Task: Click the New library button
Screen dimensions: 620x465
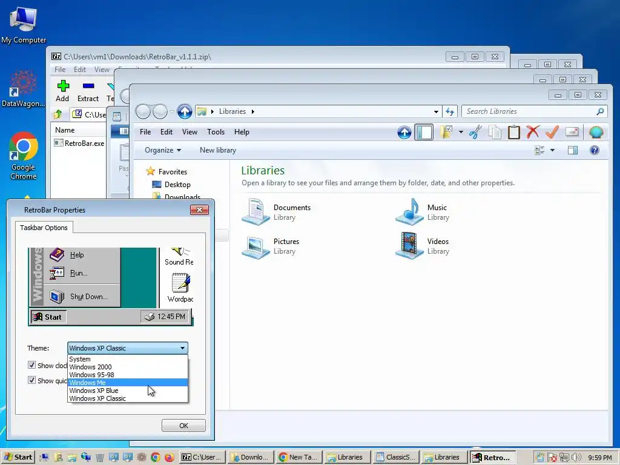Action: coord(218,150)
